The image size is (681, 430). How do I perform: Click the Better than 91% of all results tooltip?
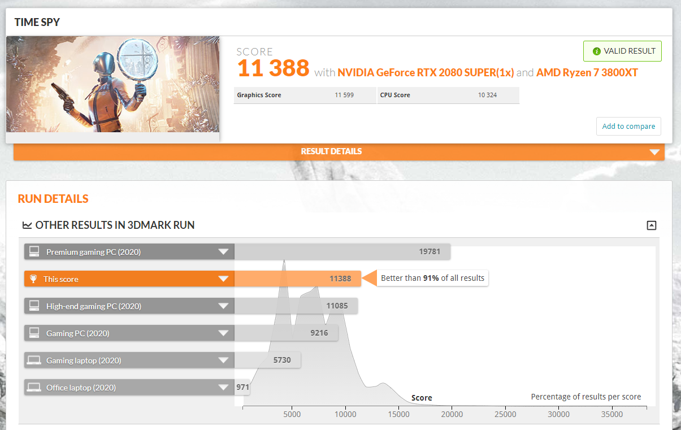432,278
